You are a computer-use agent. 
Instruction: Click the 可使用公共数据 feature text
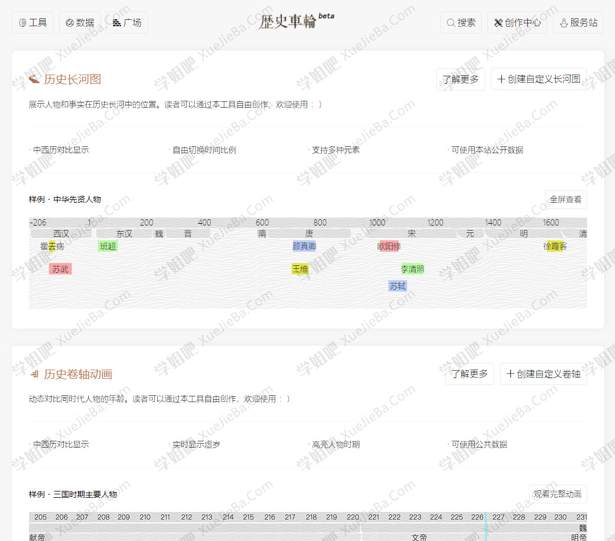[479, 445]
